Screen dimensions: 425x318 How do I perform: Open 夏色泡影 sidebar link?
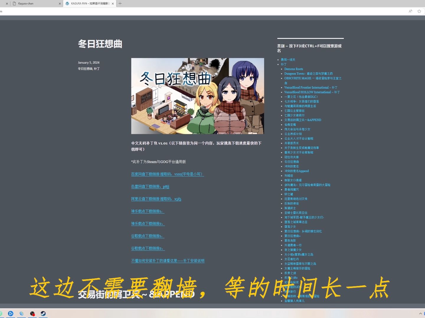click(x=290, y=241)
